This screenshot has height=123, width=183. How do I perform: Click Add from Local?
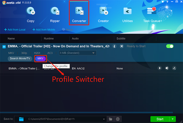(x=15, y=30)
